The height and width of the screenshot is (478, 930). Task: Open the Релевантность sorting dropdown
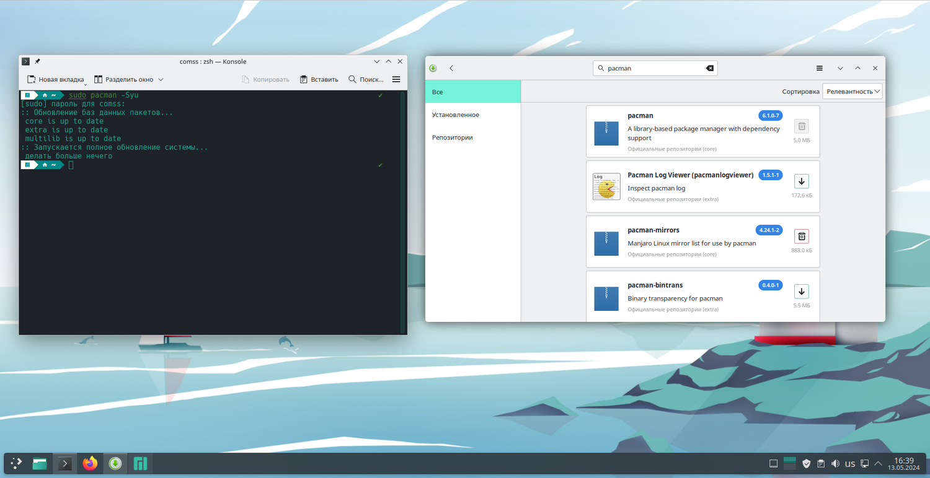pyautogui.click(x=852, y=91)
